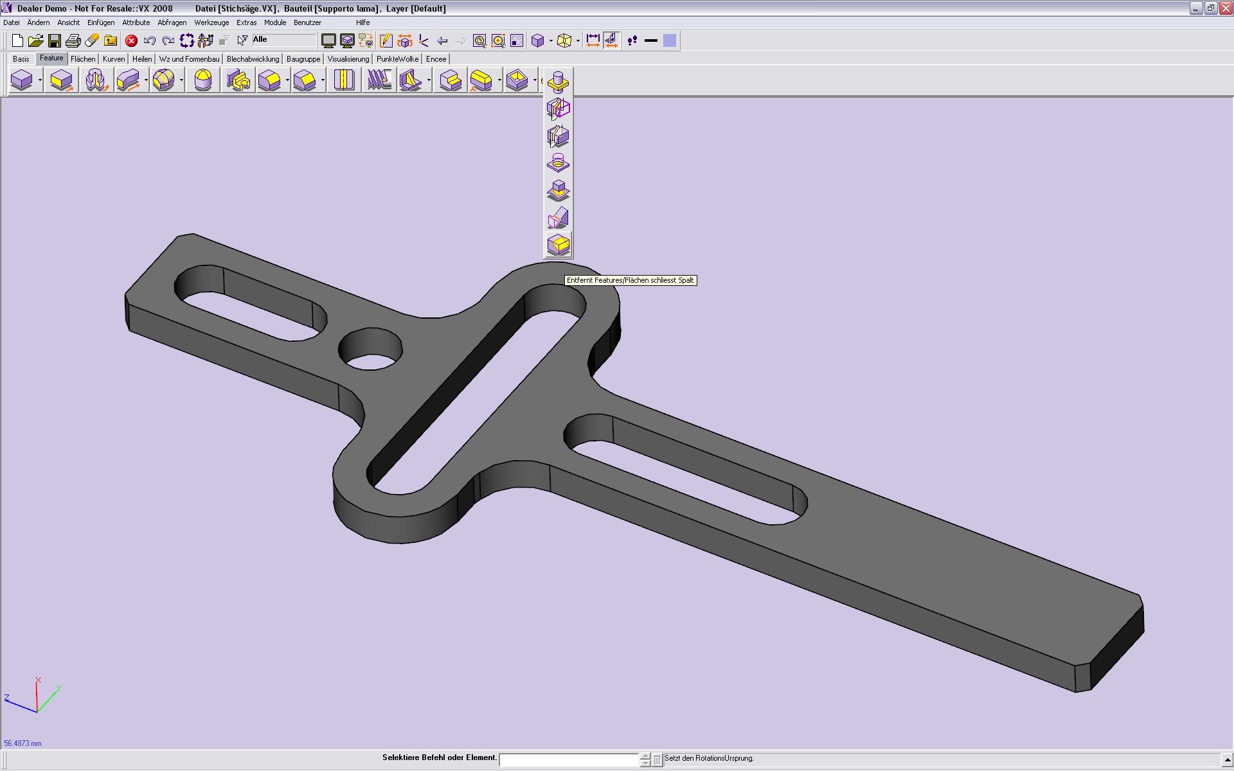1234x771 pixels.
Task: Open a file with the folder icon
Action: tap(36, 41)
